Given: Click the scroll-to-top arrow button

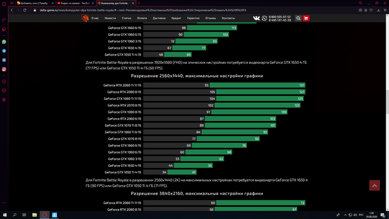Looking at the screenshot, I should pos(375,185).
